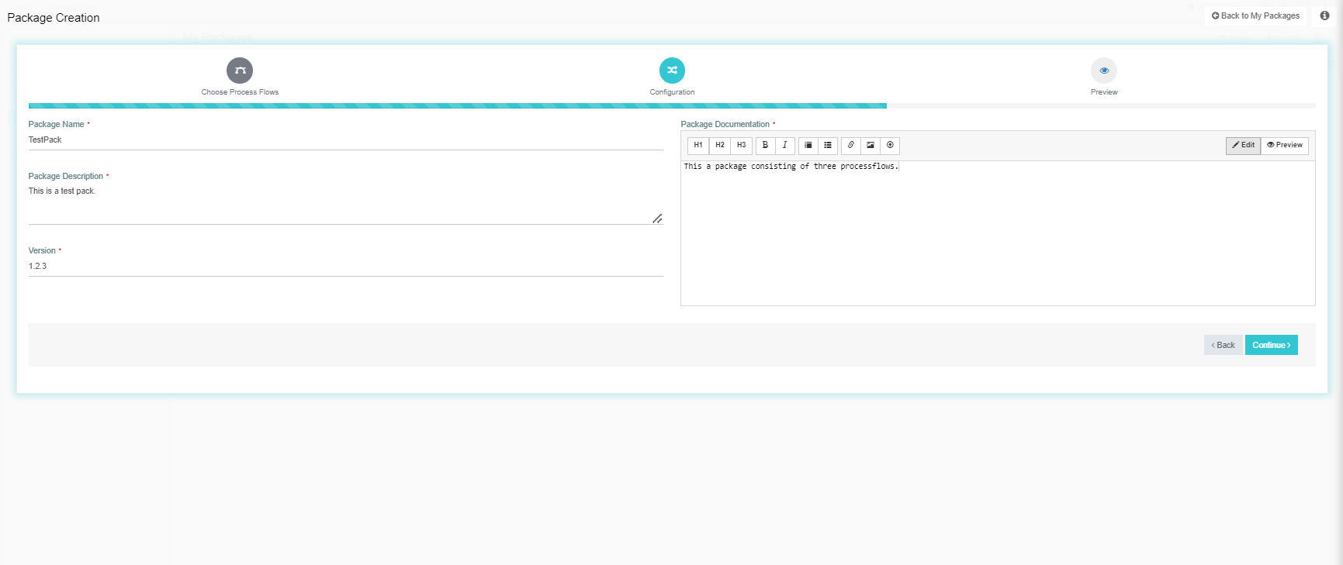Click the Package Documentation label
Screen dimensions: 1343x565
725,124
